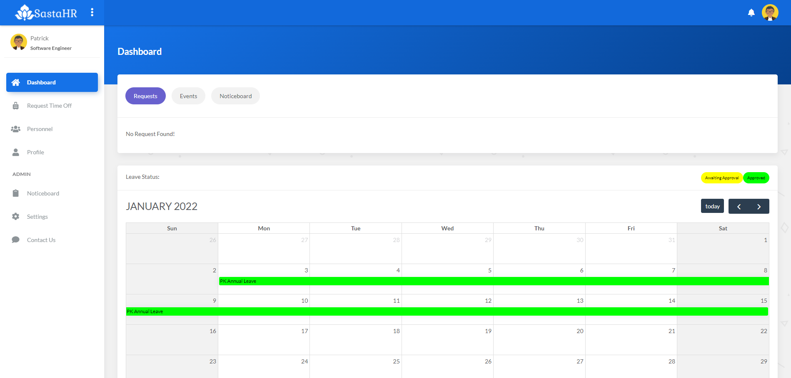Viewport: 791px width, 378px height.
Task: Click the Profile person icon
Action: click(16, 152)
